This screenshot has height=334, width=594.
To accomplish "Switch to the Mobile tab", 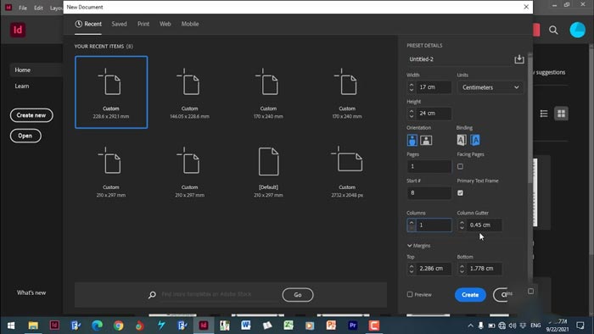I will (190, 24).
